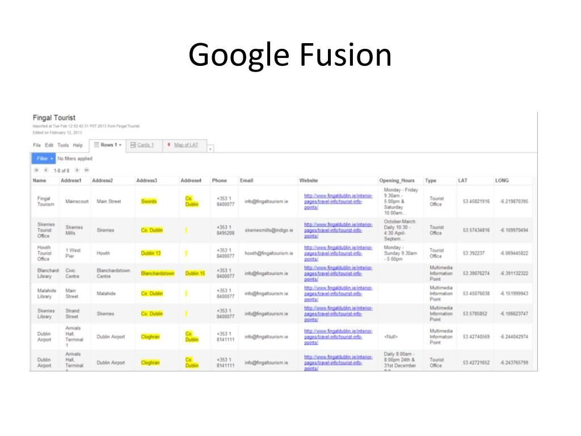Click highlighted Dublin 13 cell
The image size is (581, 436).
[x=151, y=253]
